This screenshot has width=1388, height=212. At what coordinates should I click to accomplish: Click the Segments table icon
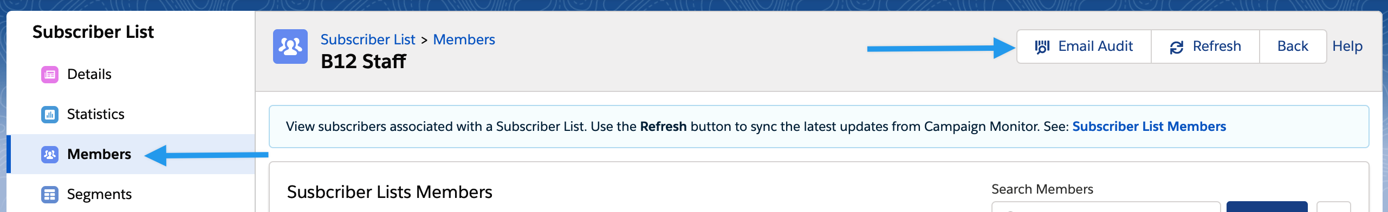50,194
